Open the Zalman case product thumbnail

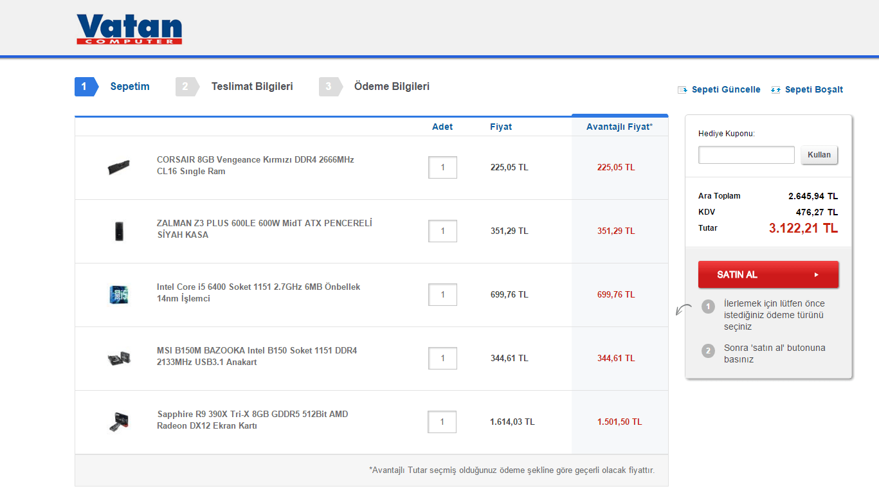click(x=119, y=231)
